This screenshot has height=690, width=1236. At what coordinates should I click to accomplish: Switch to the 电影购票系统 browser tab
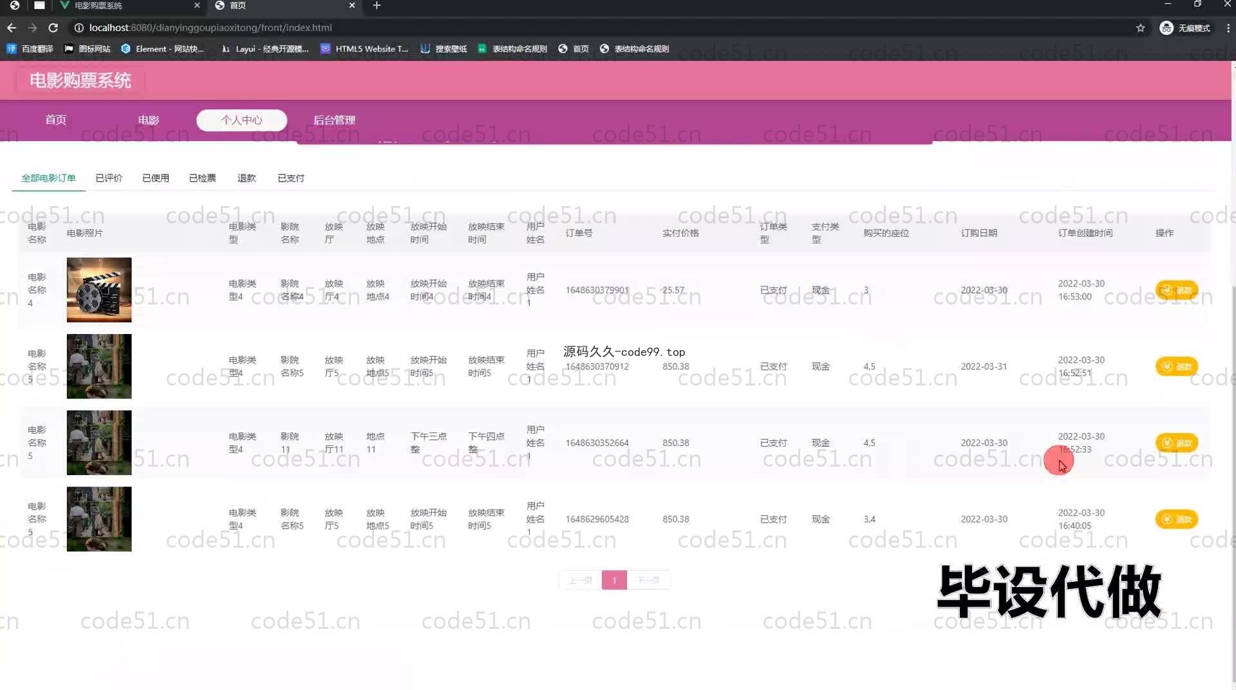[129, 5]
